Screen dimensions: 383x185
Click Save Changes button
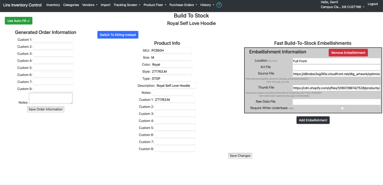point(240,156)
